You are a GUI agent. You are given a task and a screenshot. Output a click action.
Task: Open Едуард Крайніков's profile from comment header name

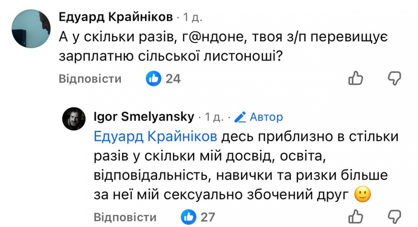coord(116,17)
